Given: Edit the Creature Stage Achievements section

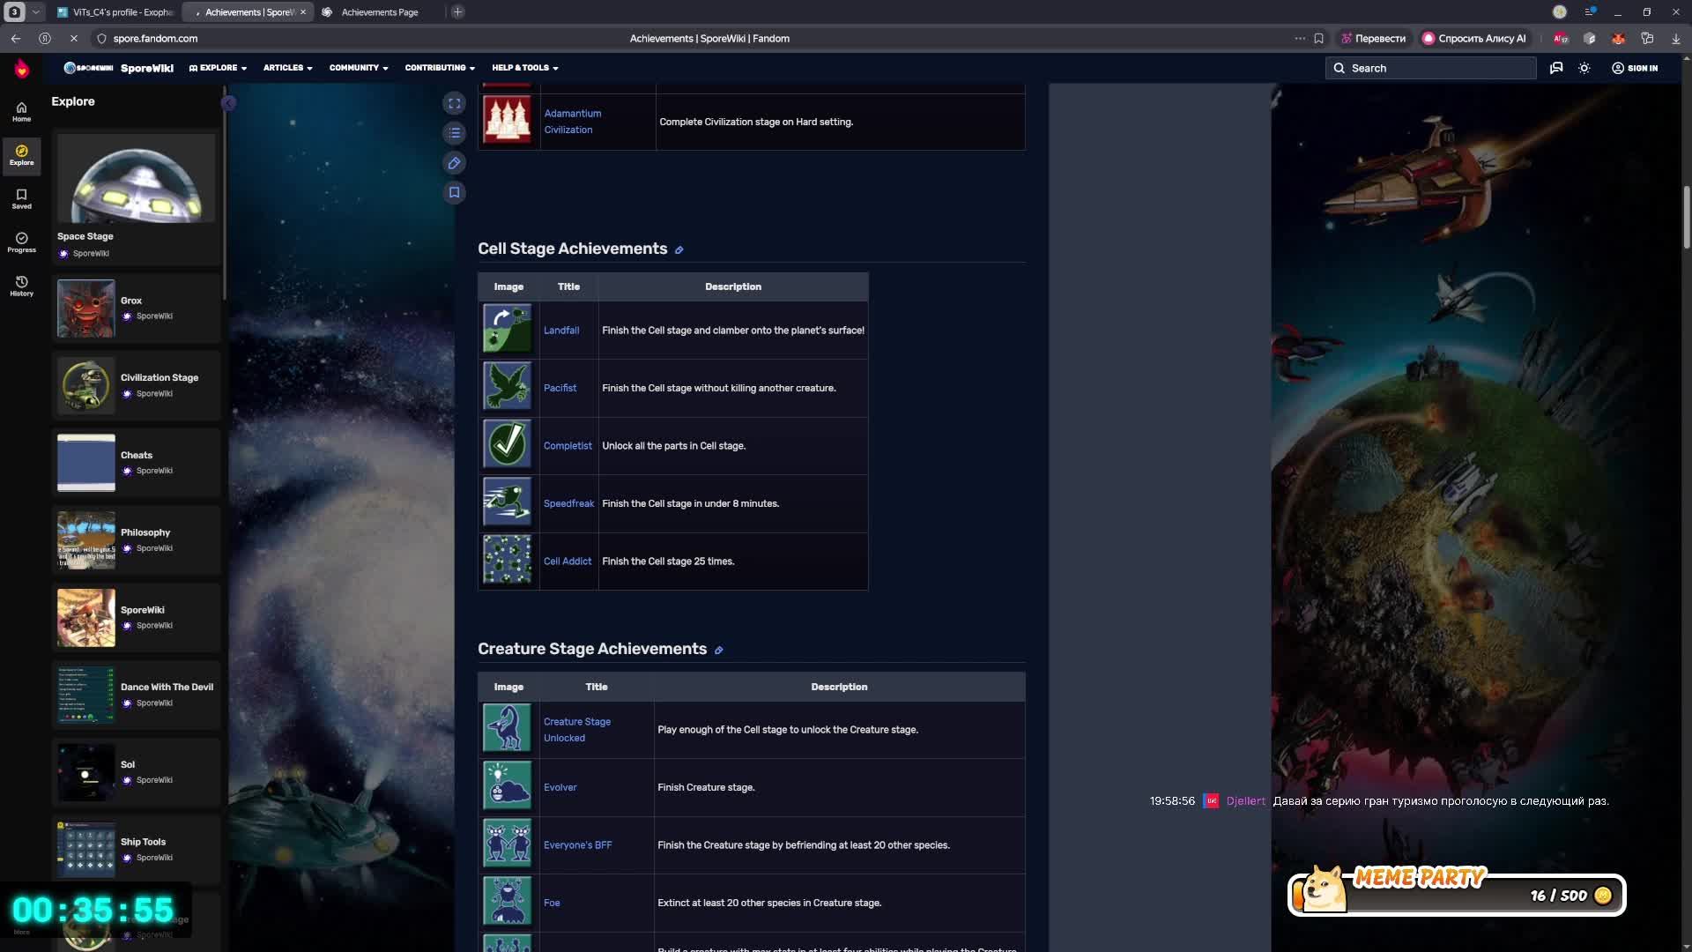Looking at the screenshot, I should tap(718, 651).
